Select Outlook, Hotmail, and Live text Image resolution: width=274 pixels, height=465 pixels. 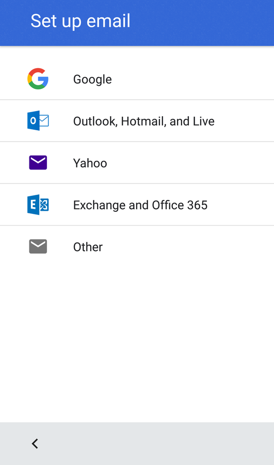pos(143,121)
